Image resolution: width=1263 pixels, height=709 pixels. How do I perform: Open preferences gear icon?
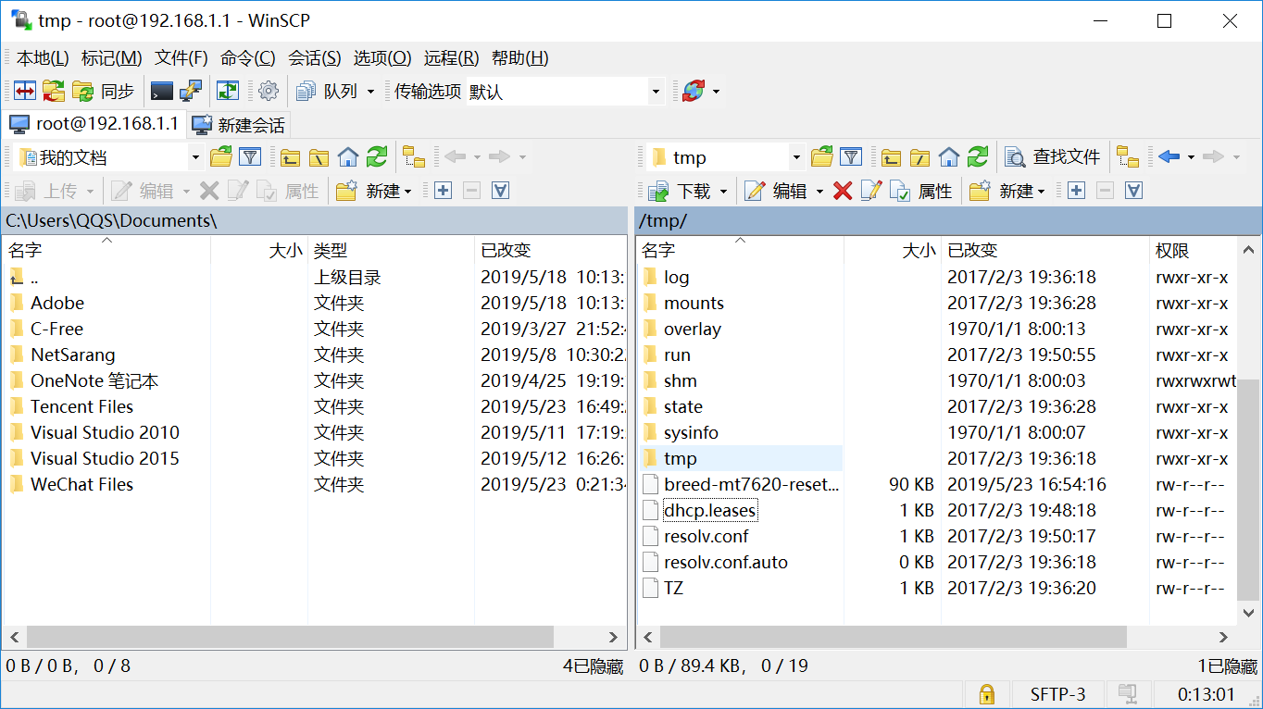[x=269, y=91]
